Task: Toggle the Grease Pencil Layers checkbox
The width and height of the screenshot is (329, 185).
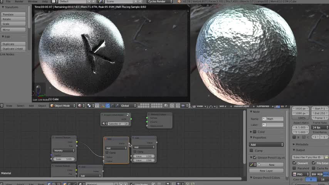Action: click(x=255, y=158)
